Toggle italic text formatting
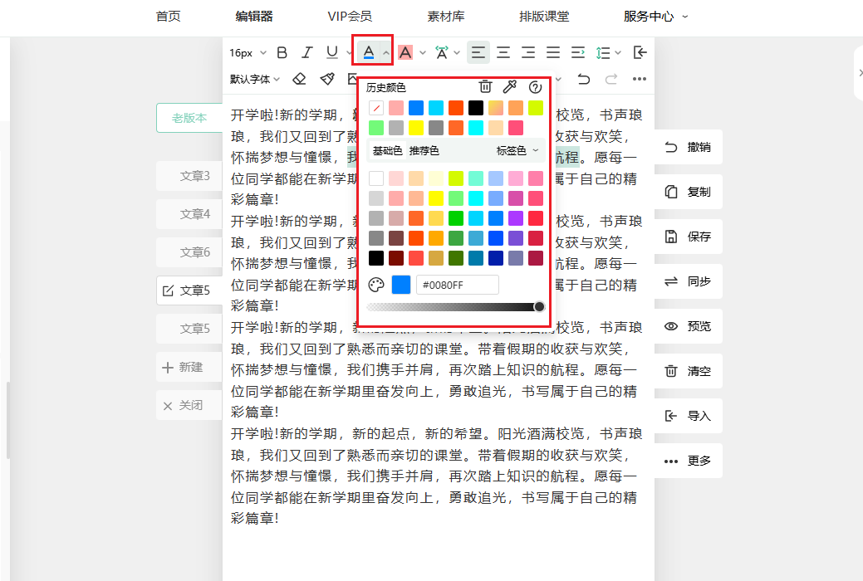Image resolution: width=863 pixels, height=581 pixels. pyautogui.click(x=306, y=52)
